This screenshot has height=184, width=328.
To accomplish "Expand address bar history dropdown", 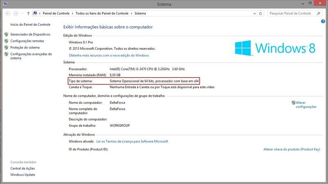I will pos(255,14).
